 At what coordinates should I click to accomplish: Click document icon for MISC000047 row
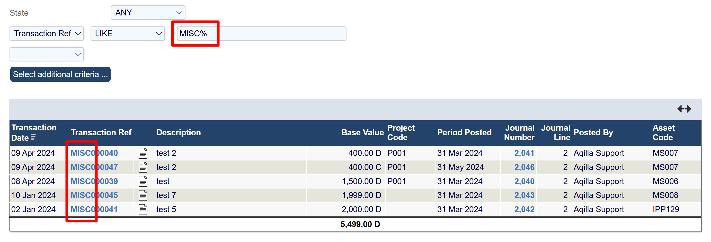coord(143,167)
